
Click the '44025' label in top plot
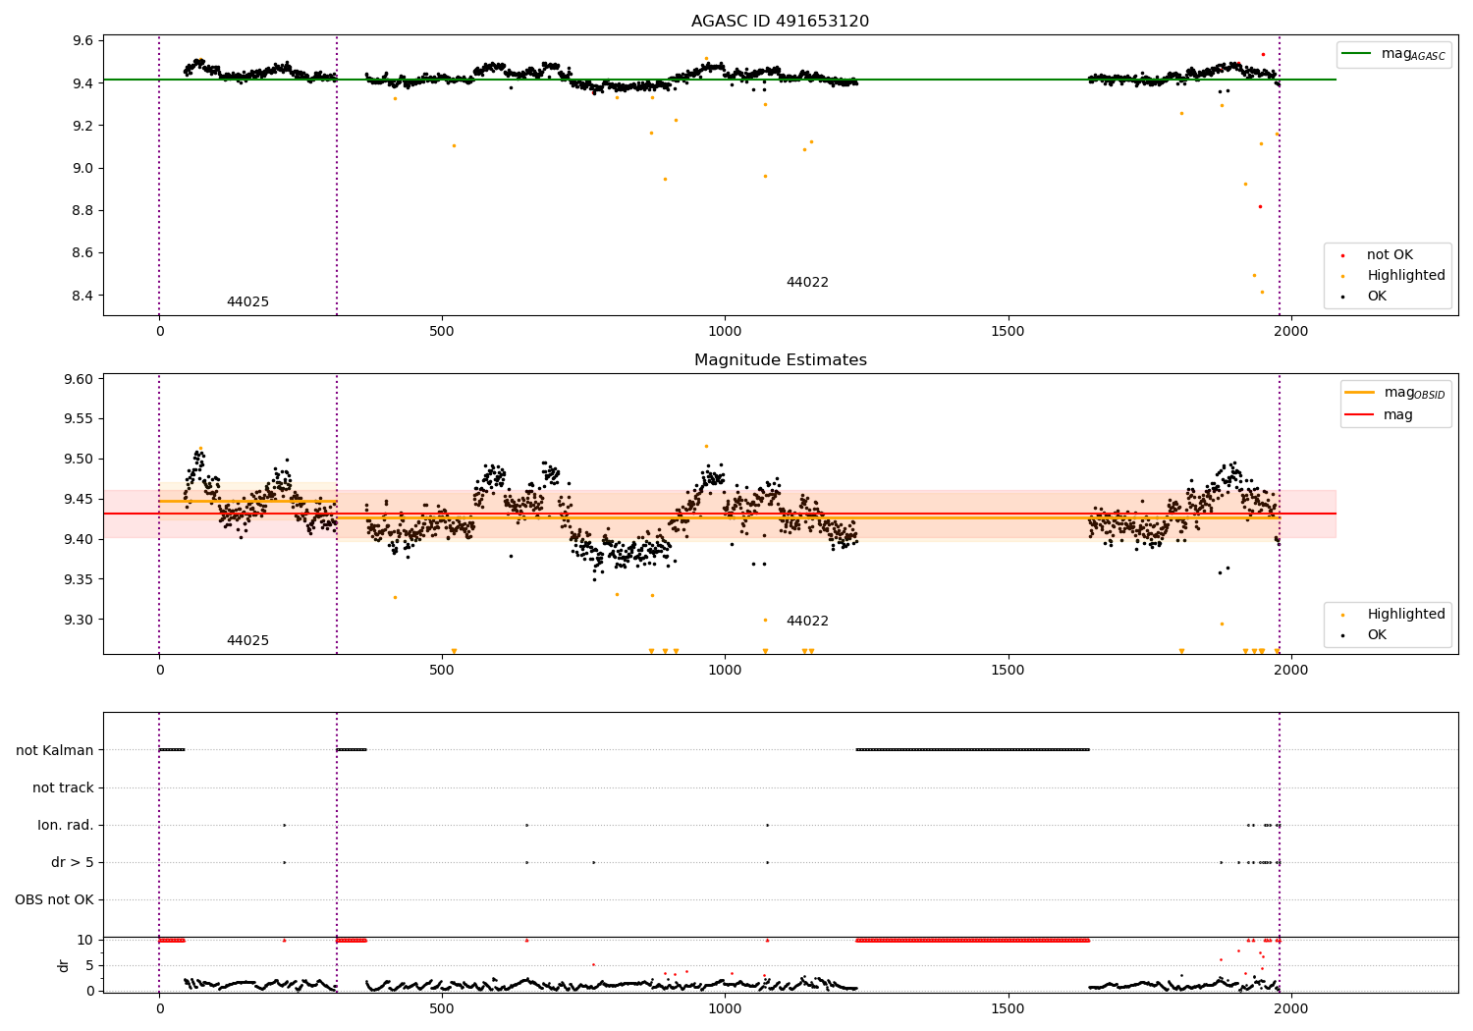(247, 302)
